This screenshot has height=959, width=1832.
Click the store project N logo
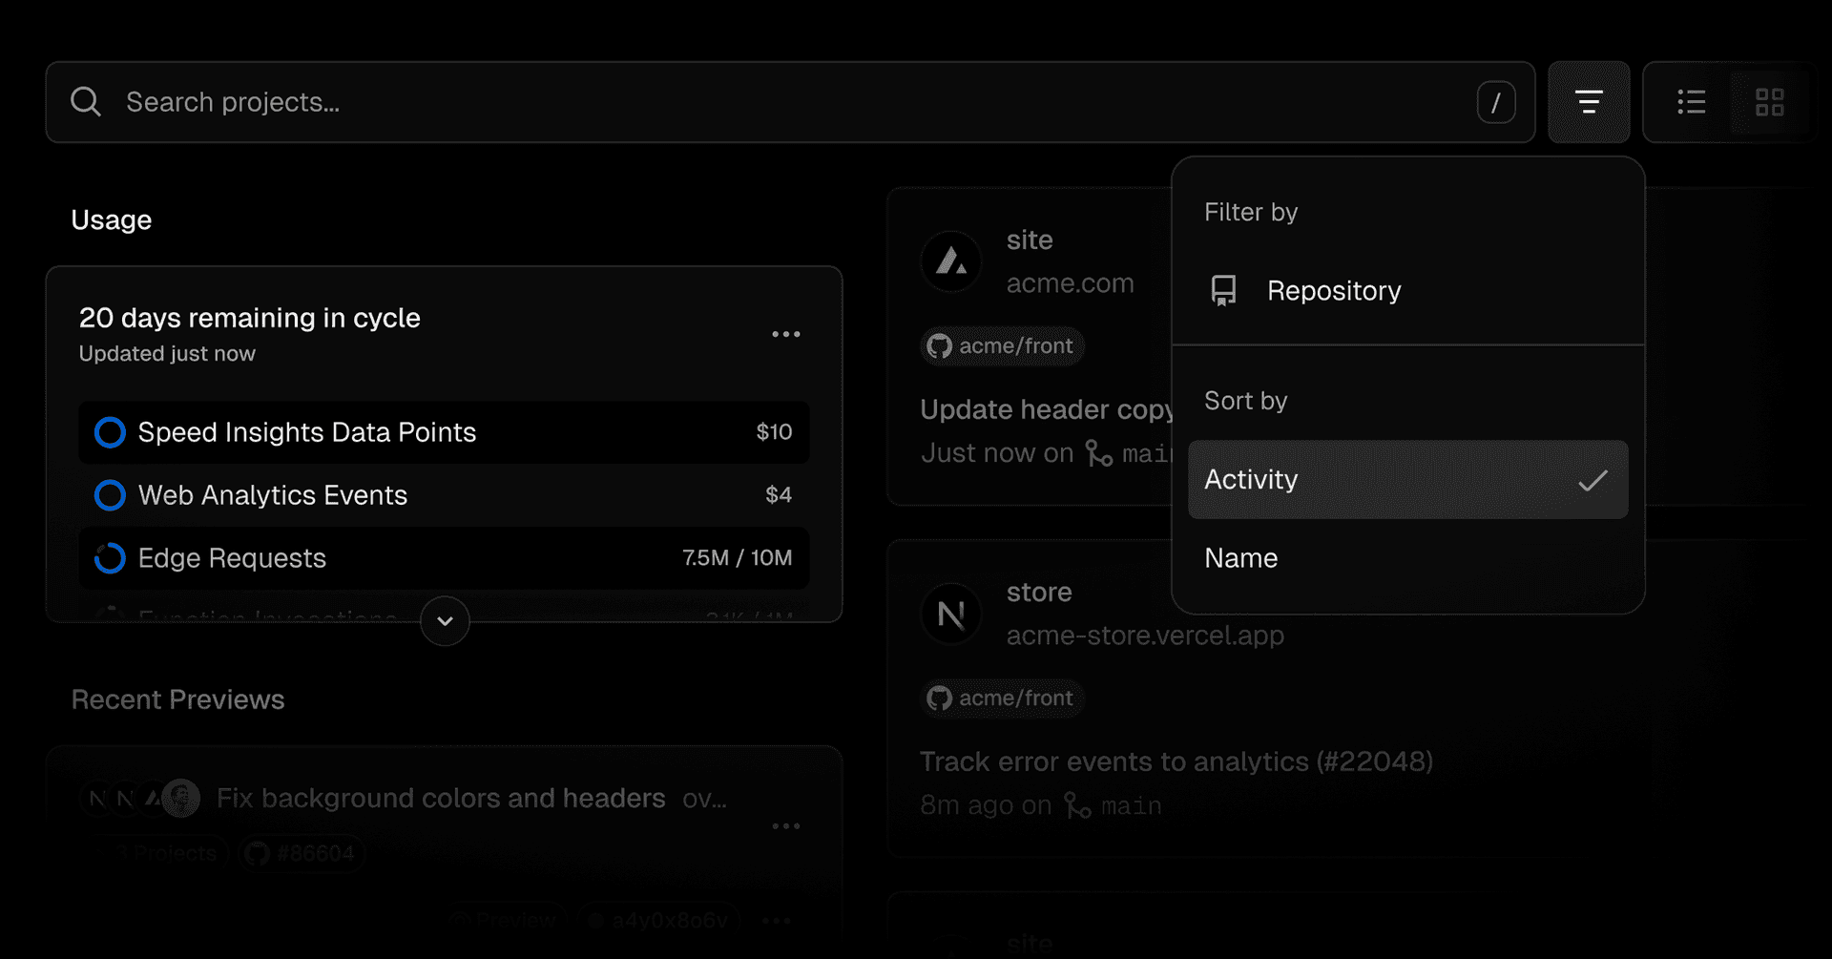(951, 614)
